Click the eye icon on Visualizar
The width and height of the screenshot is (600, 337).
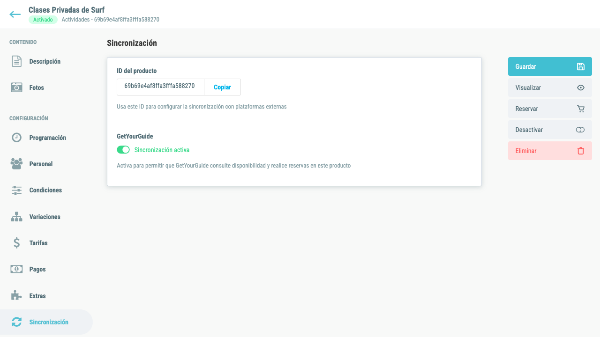[580, 88]
